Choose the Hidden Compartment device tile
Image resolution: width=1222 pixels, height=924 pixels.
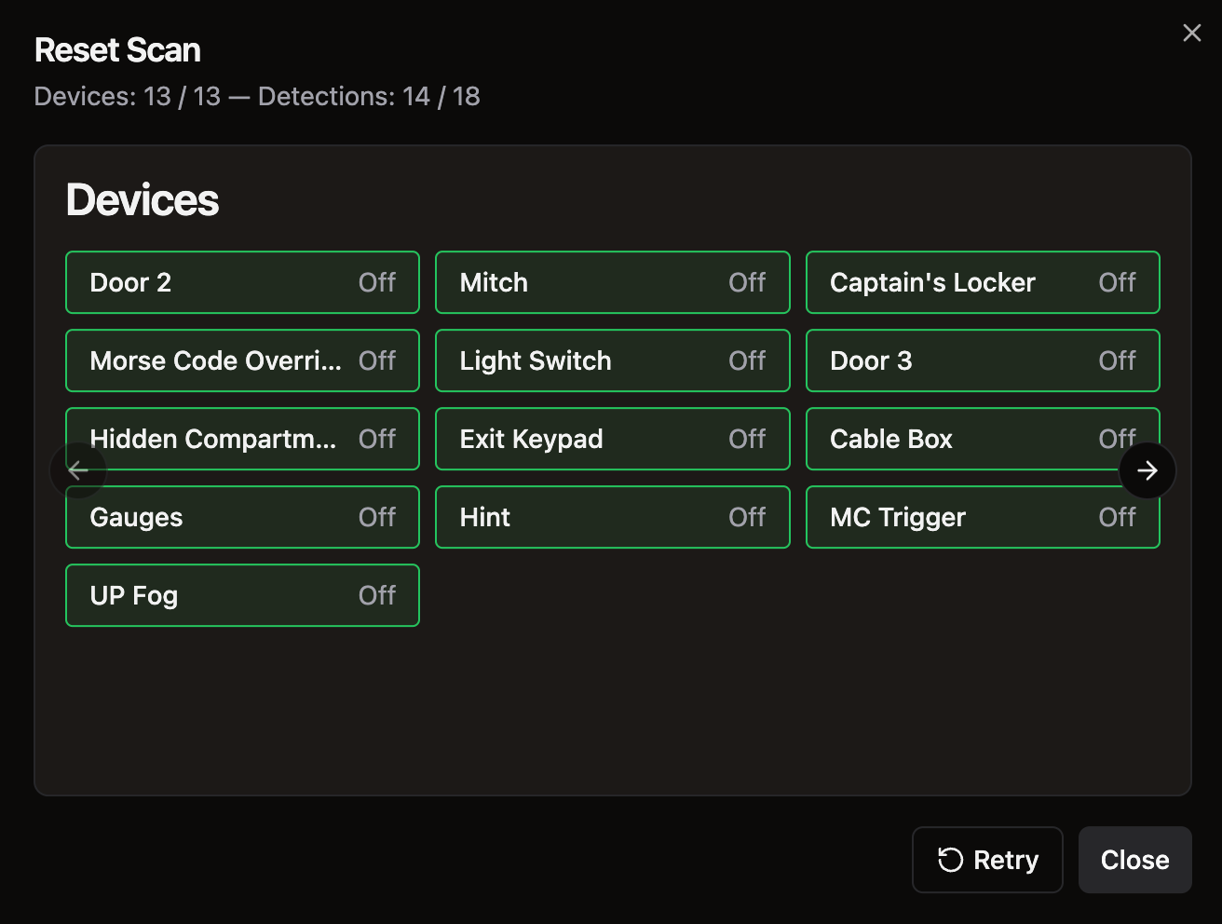coord(242,439)
